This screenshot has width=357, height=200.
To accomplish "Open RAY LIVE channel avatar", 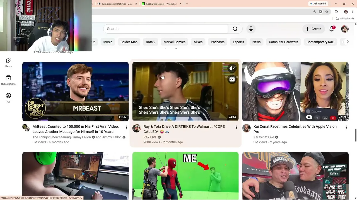I will point(136,128).
